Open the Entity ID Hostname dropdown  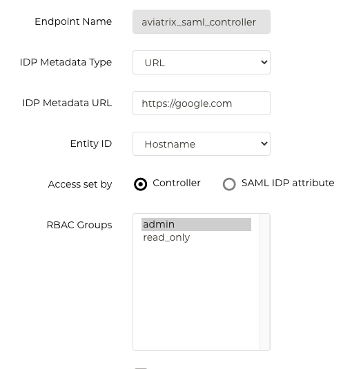click(202, 143)
